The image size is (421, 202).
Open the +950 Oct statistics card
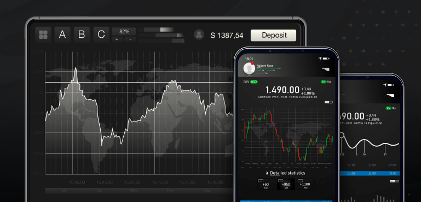coord(286,184)
